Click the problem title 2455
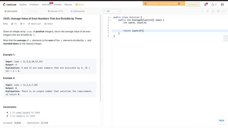 [42, 18]
